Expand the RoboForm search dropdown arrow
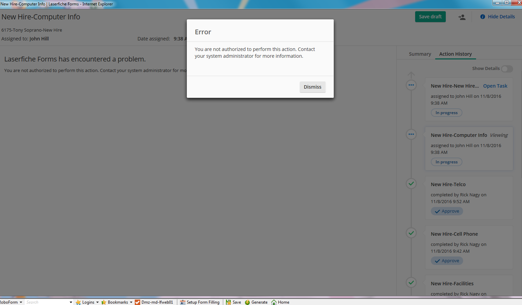522x305 pixels. tap(71, 302)
